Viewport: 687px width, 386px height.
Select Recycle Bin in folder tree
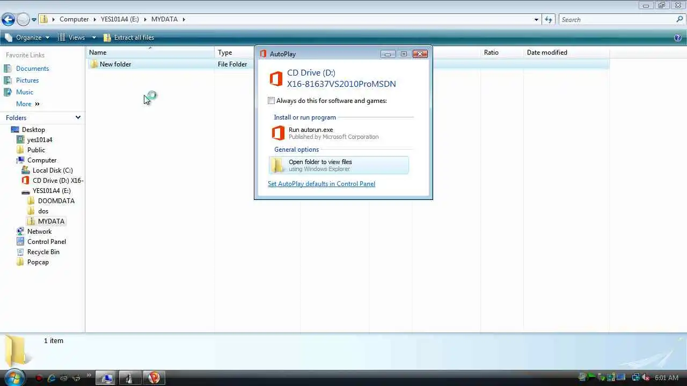tap(43, 252)
